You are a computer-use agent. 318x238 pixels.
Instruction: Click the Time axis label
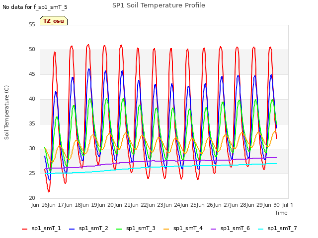coord(281,213)
